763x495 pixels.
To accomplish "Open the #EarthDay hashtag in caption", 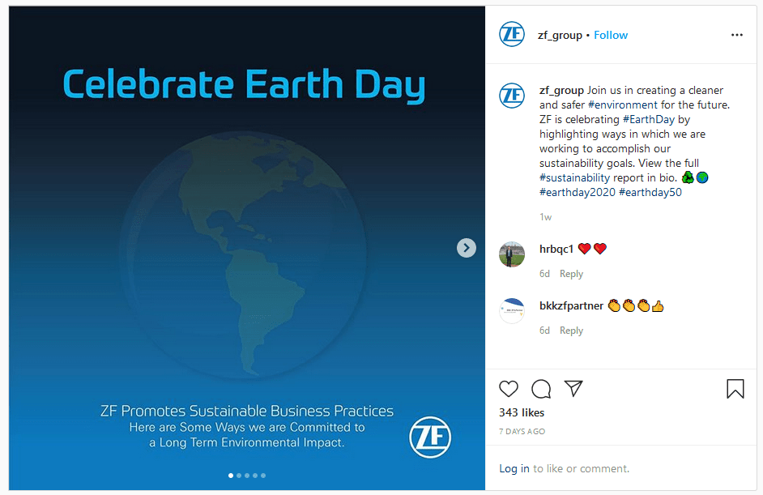I will 645,119.
